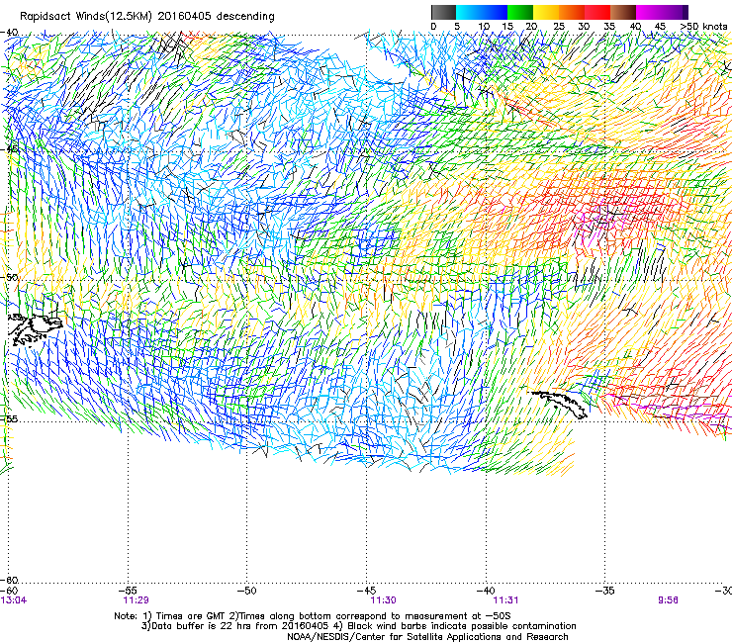This screenshot has height=643, width=732.
Task: Click the '-45' longitude label on bottom axis
Action: tap(366, 591)
